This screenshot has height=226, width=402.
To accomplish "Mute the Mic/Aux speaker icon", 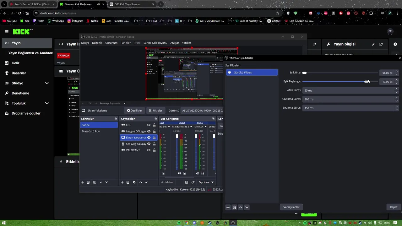I will (x=198, y=173).
